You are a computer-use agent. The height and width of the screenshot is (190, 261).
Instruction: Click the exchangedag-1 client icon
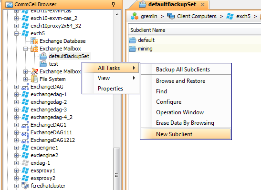pyautogui.click(x=25, y=94)
